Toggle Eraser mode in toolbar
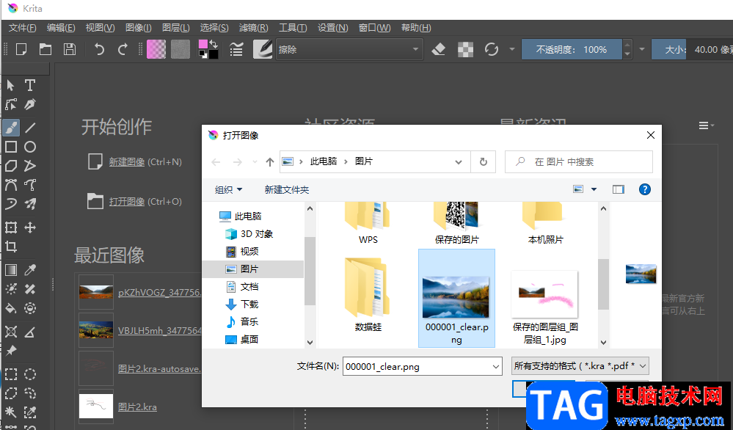The height and width of the screenshot is (430, 733). point(438,49)
